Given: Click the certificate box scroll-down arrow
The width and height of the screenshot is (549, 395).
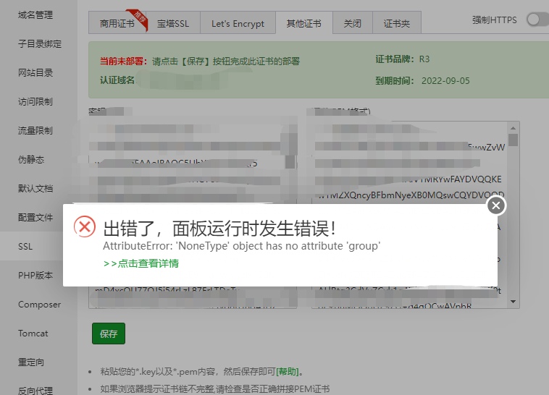Looking at the screenshot, I should 514,302.
